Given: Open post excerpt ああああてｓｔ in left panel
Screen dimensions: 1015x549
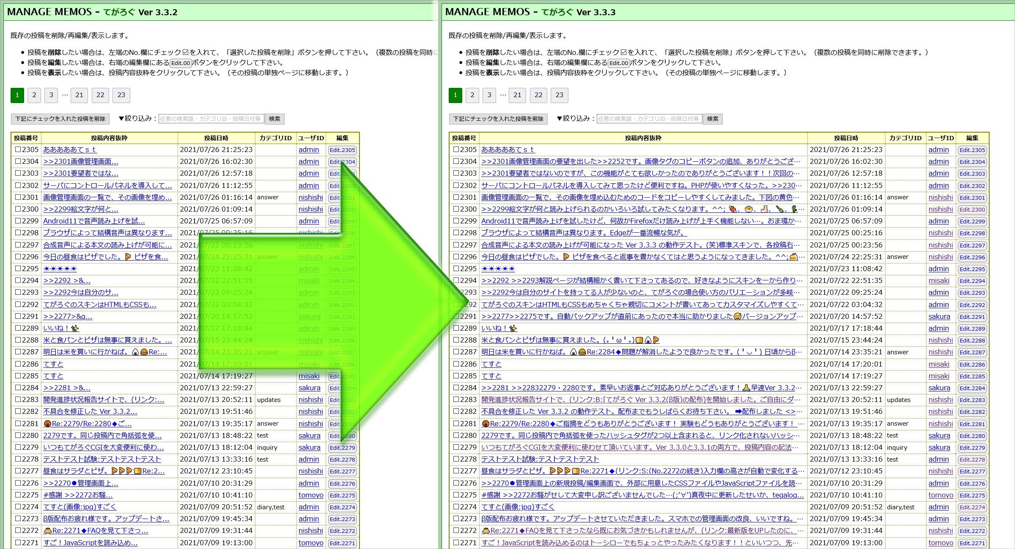Looking at the screenshot, I should tap(70, 149).
